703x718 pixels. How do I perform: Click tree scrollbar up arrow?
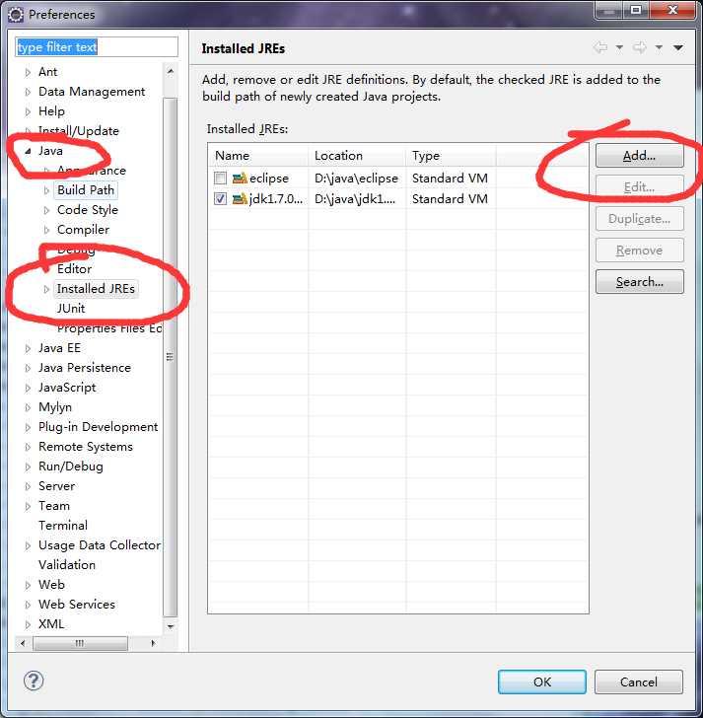[x=171, y=71]
